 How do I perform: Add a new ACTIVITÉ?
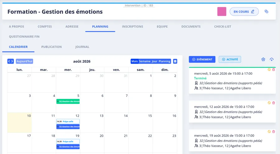(230, 59)
